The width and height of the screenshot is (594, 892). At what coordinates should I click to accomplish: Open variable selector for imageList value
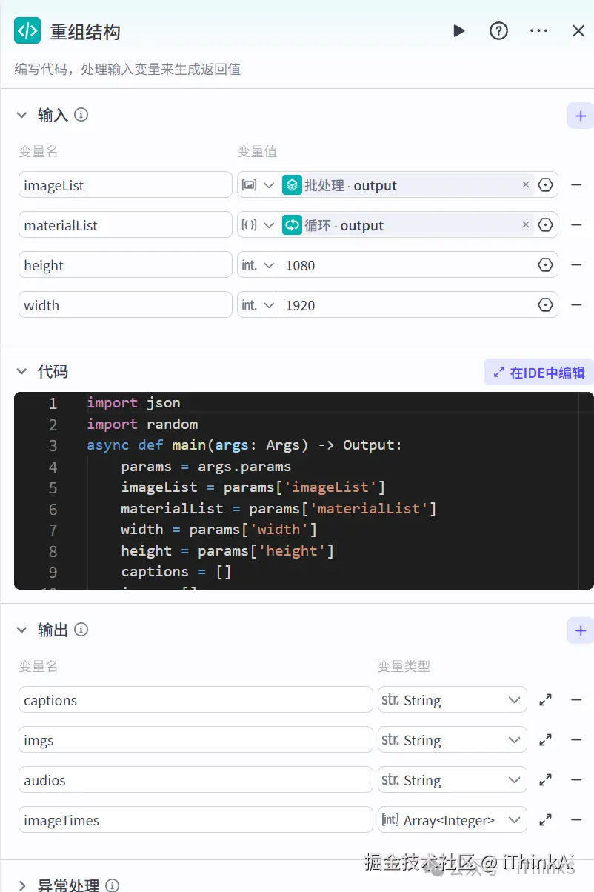[x=546, y=185]
